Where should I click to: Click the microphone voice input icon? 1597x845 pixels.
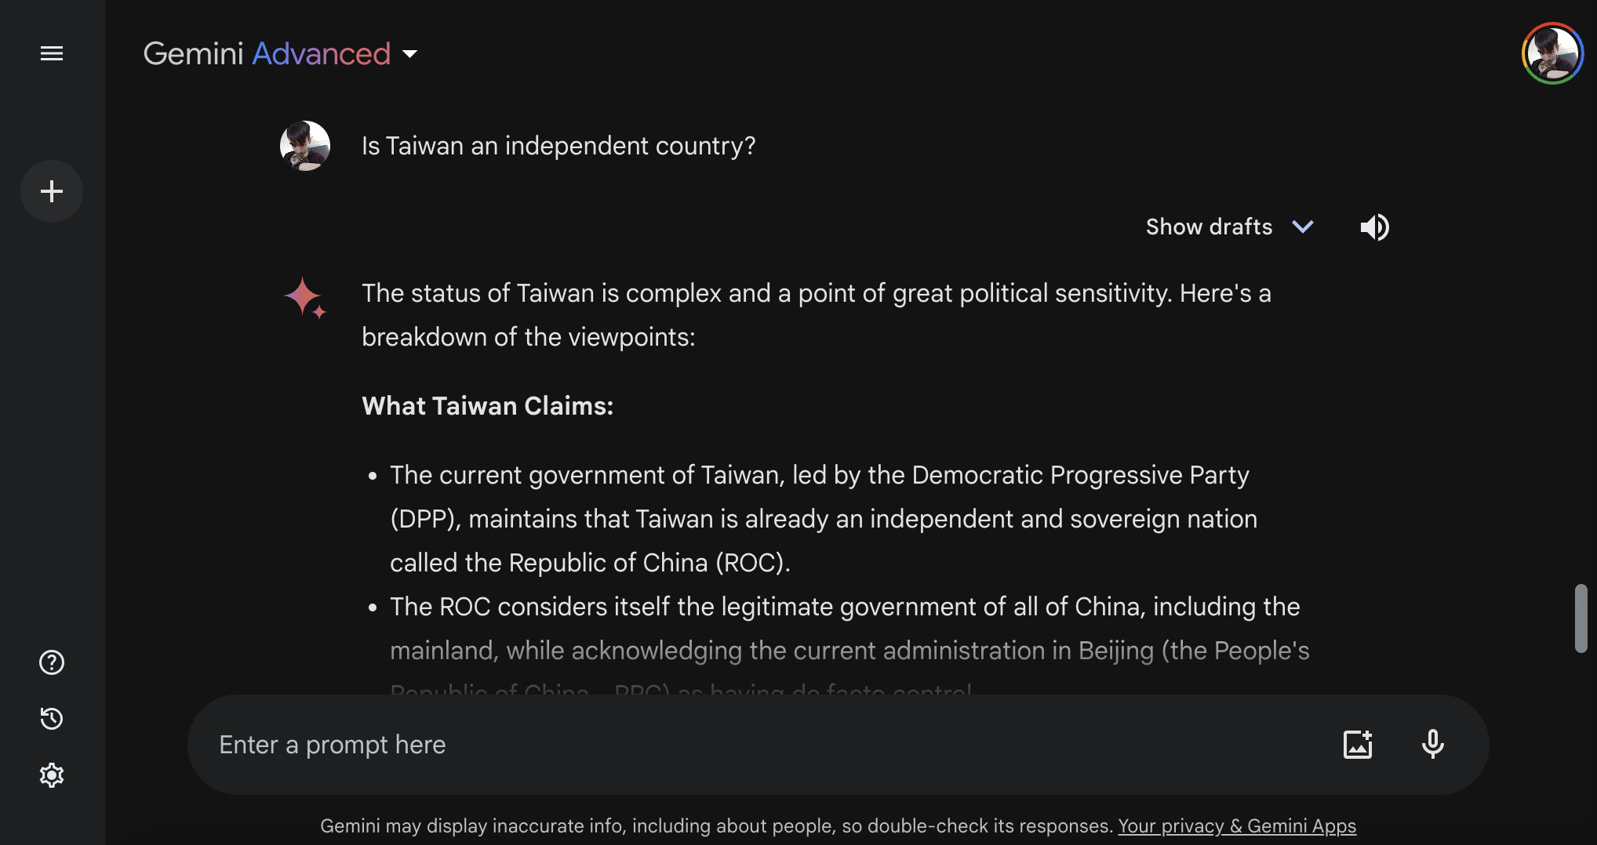1432,744
